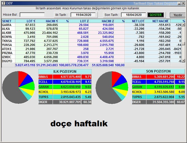Click the table scrollbar up arrow

point(183,25)
